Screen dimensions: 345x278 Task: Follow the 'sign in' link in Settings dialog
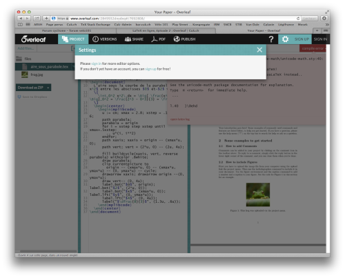[x=96, y=63]
